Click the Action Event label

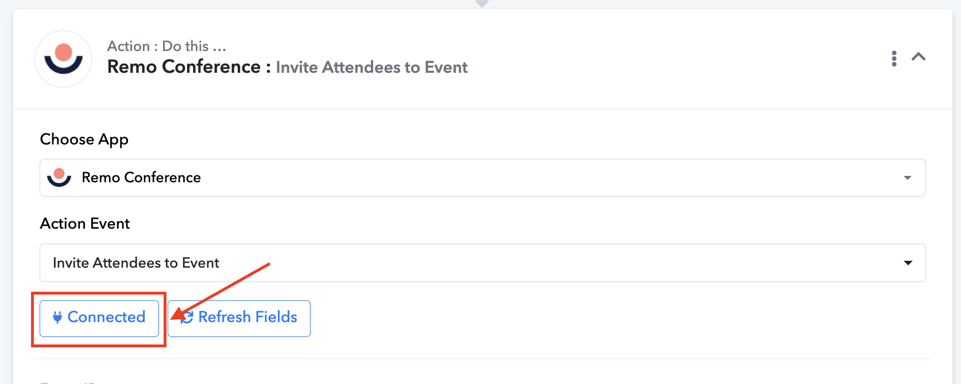click(x=85, y=224)
